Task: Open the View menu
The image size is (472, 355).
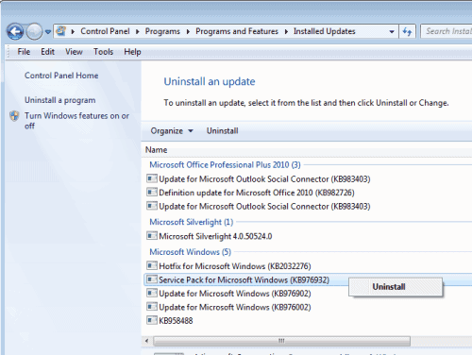Action: 74,52
